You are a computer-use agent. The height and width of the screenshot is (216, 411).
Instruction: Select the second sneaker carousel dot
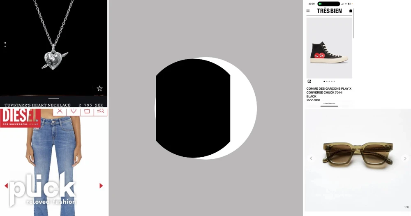327,81
